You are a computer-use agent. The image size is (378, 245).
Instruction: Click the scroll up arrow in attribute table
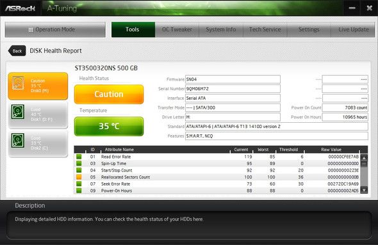point(364,158)
